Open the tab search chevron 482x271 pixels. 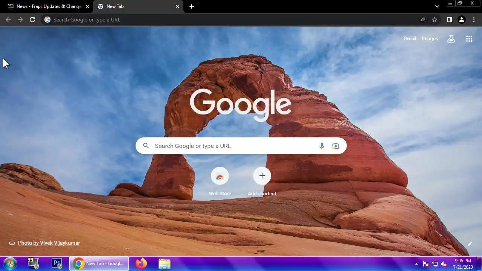[437, 6]
